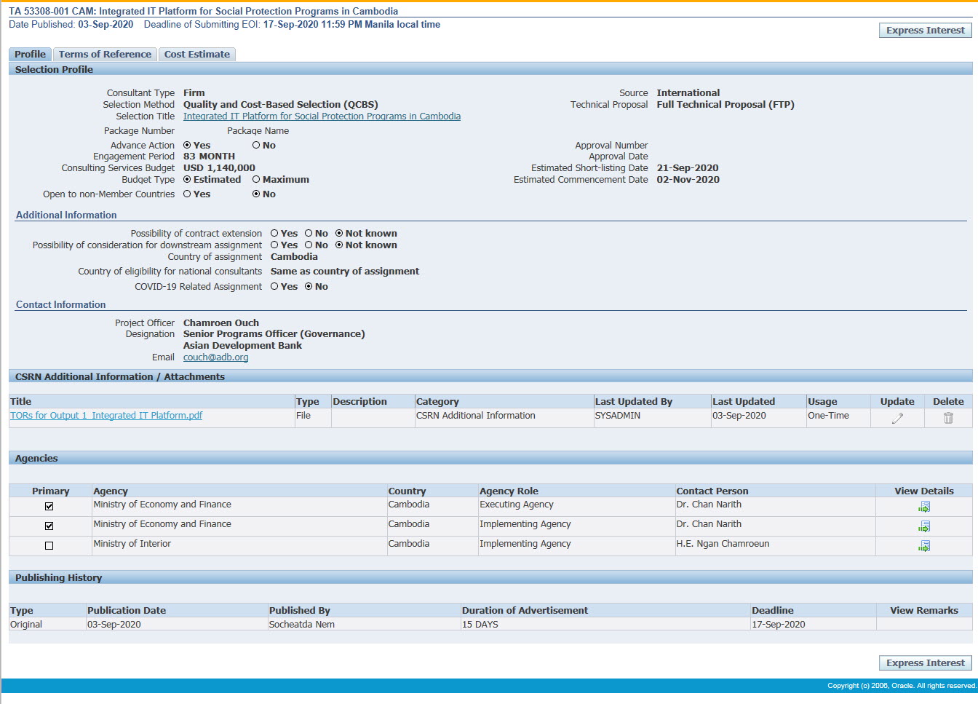Click the USD 1,140,000 budget value

(219, 168)
